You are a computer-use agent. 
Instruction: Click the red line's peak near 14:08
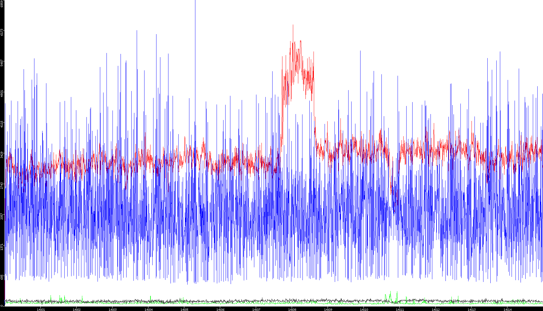tap(293, 25)
